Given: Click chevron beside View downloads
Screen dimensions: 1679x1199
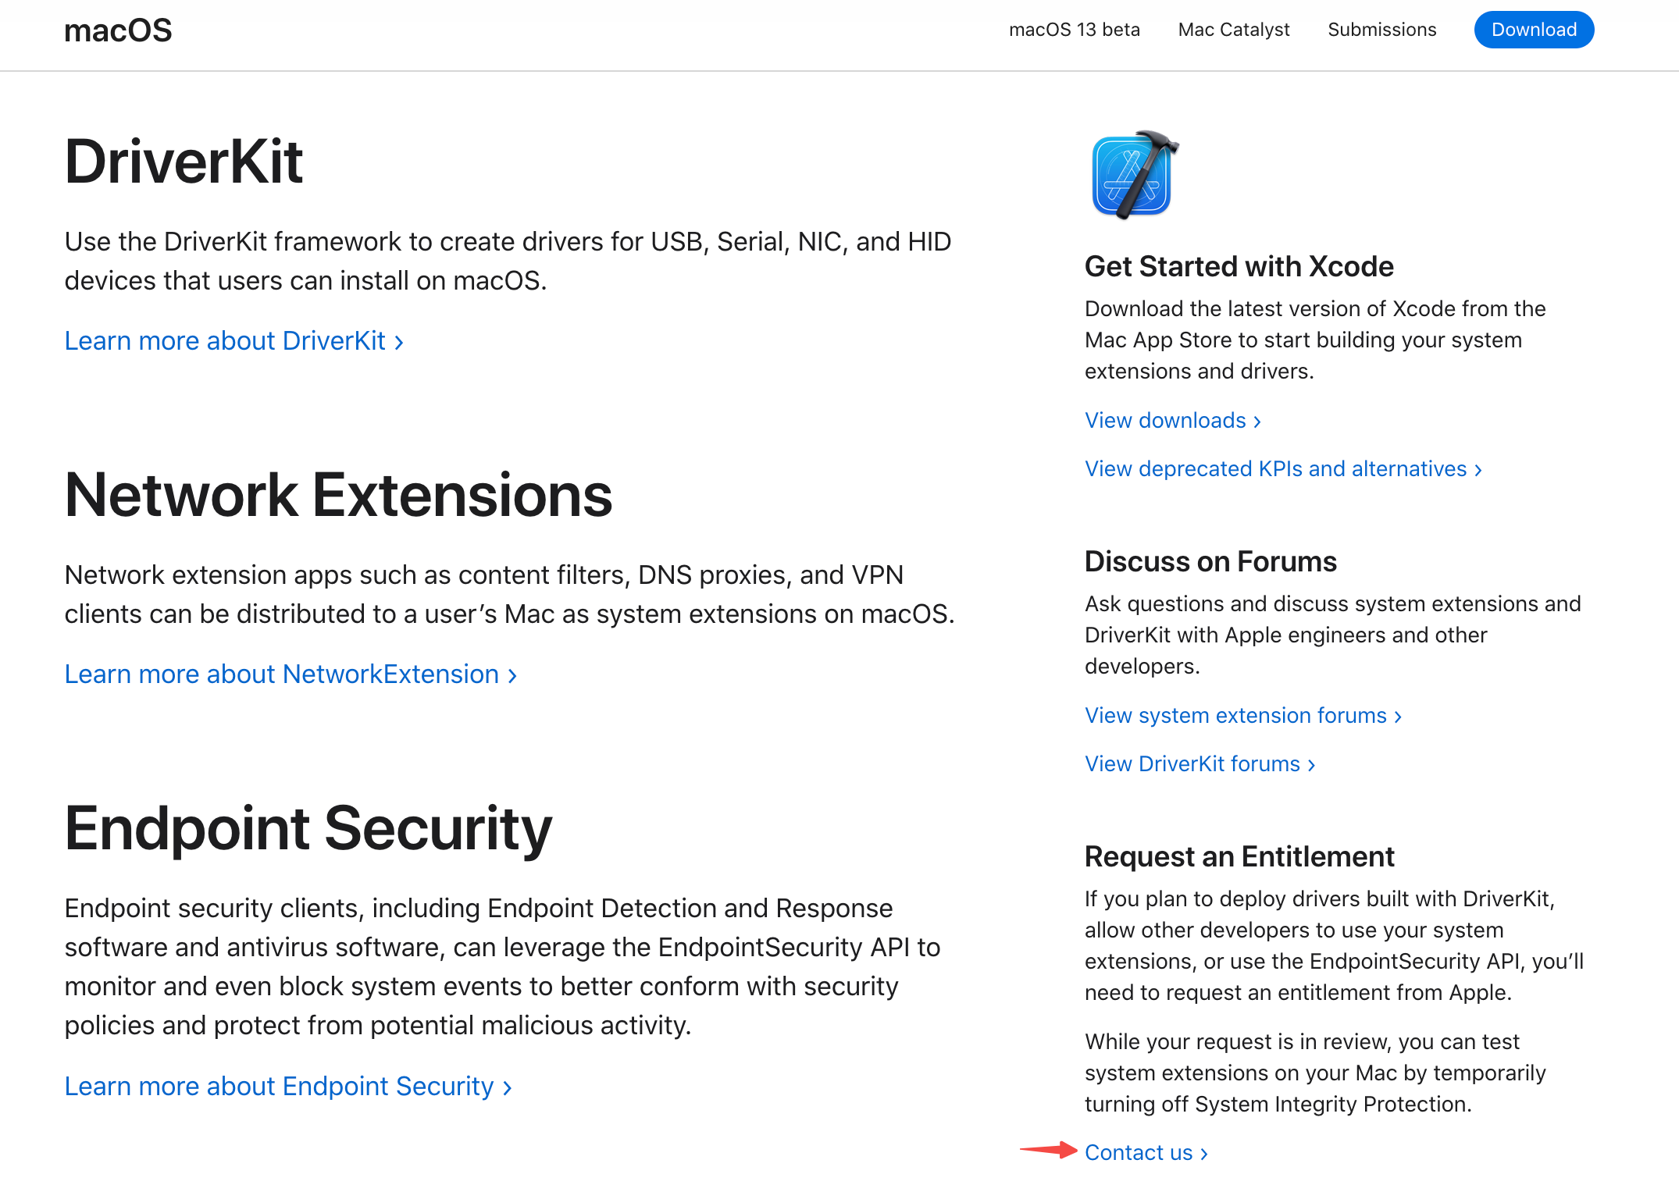Looking at the screenshot, I should (x=1257, y=422).
